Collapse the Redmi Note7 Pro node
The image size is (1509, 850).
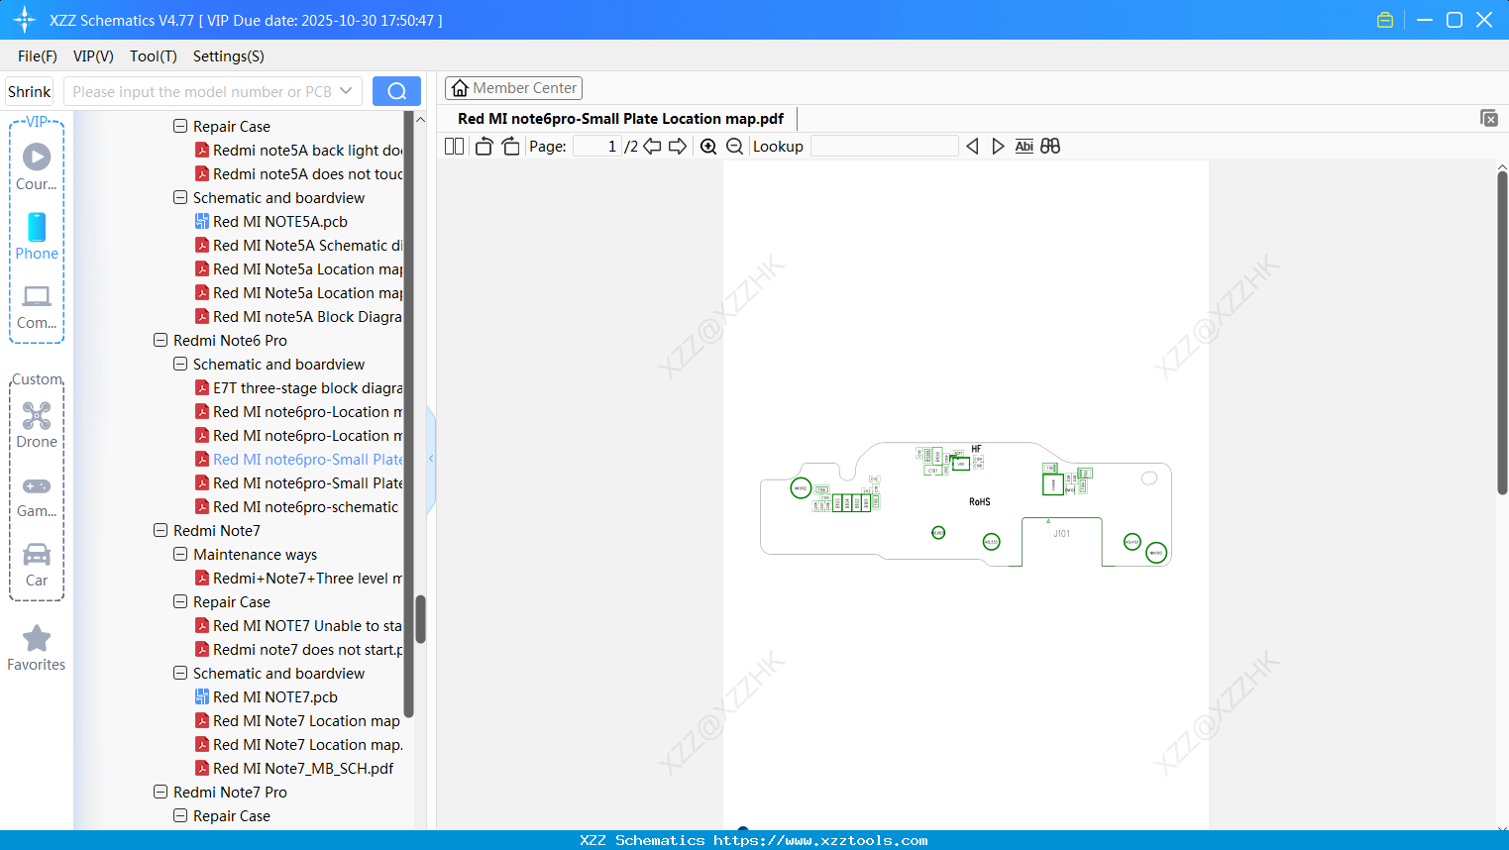click(161, 793)
